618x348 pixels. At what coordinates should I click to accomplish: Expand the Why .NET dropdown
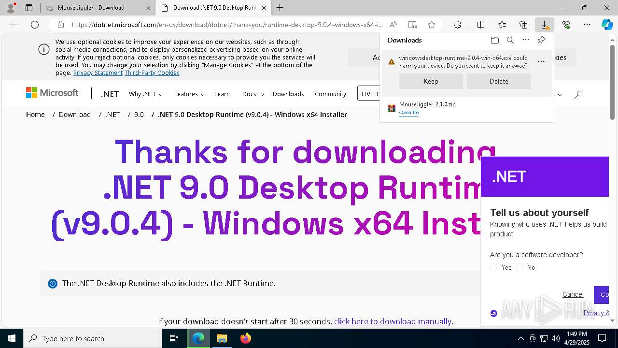[x=146, y=94]
